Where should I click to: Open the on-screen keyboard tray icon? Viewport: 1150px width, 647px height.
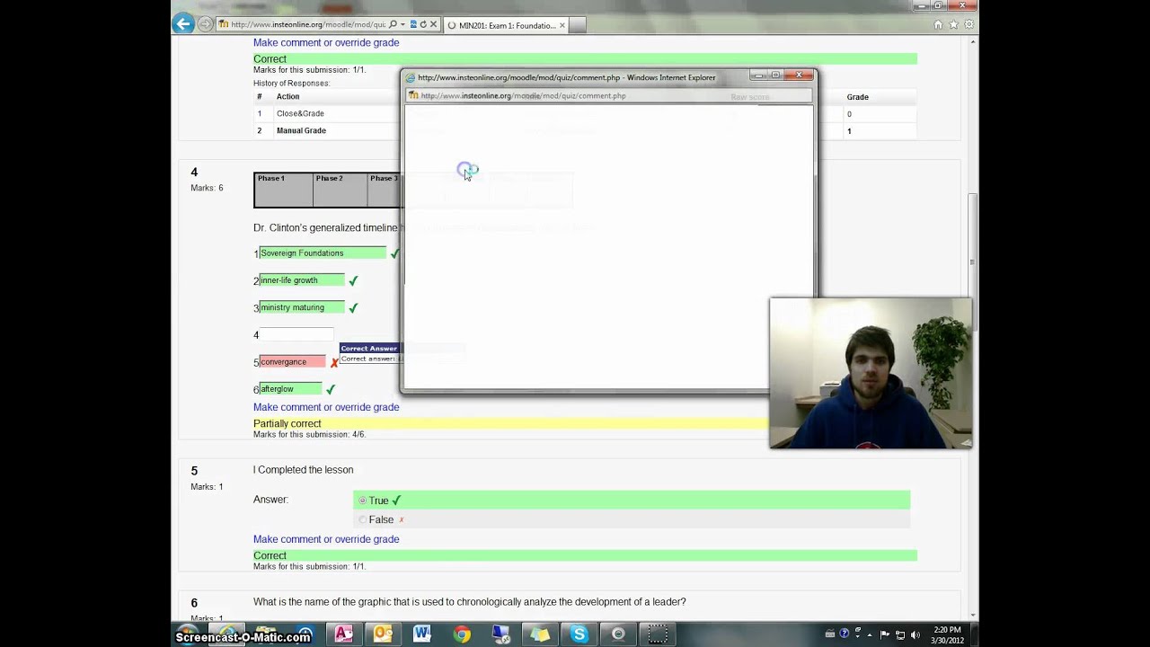(x=830, y=634)
